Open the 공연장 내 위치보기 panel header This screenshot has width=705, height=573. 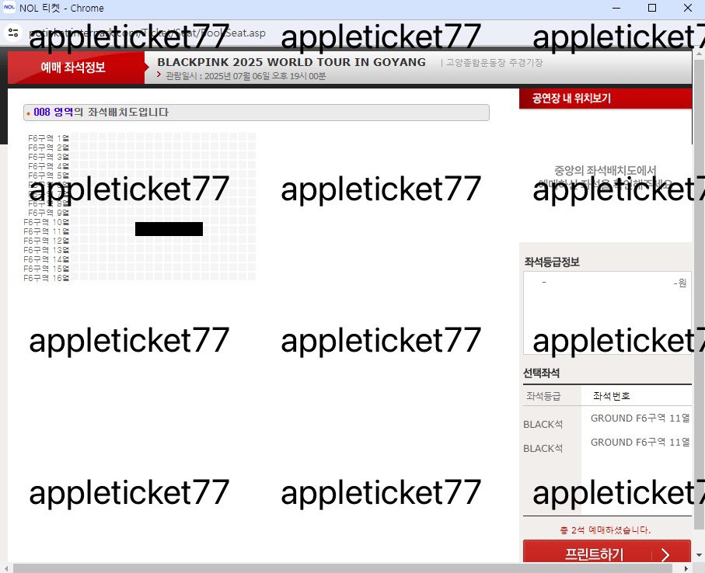pos(606,99)
